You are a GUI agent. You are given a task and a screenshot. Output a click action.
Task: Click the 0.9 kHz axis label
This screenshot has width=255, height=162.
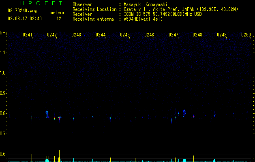point(3,93)
